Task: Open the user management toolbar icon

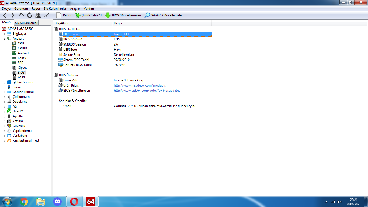Action: [38, 15]
